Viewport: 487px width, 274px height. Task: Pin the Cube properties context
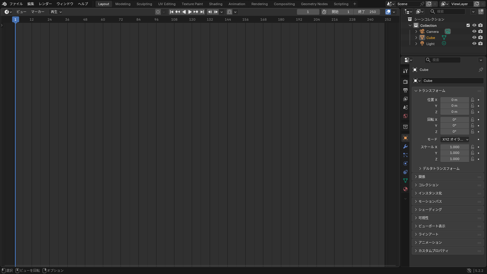(x=481, y=70)
